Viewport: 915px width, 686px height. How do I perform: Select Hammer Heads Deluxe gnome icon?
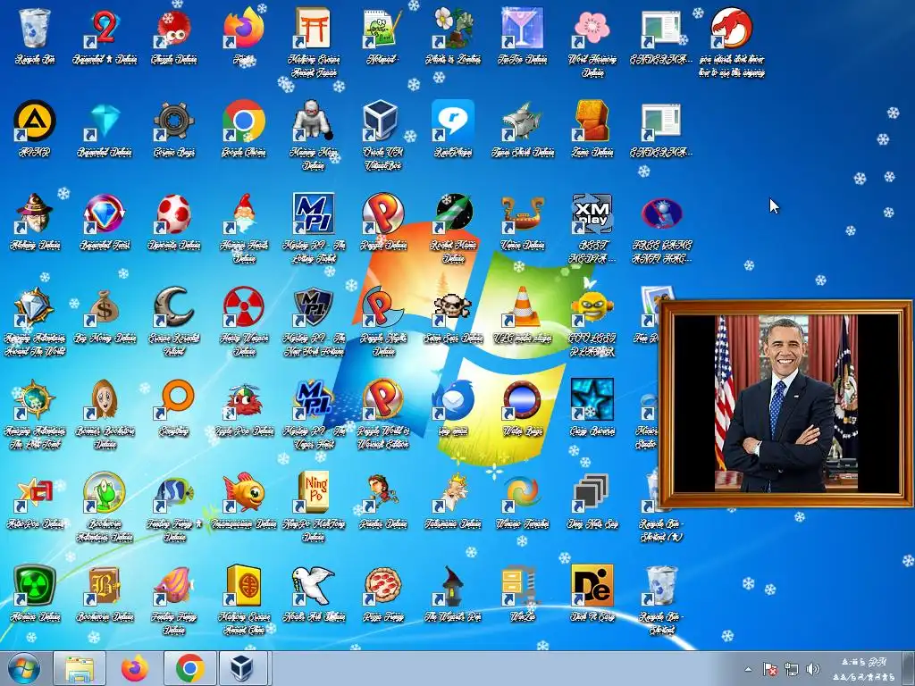[x=243, y=213]
